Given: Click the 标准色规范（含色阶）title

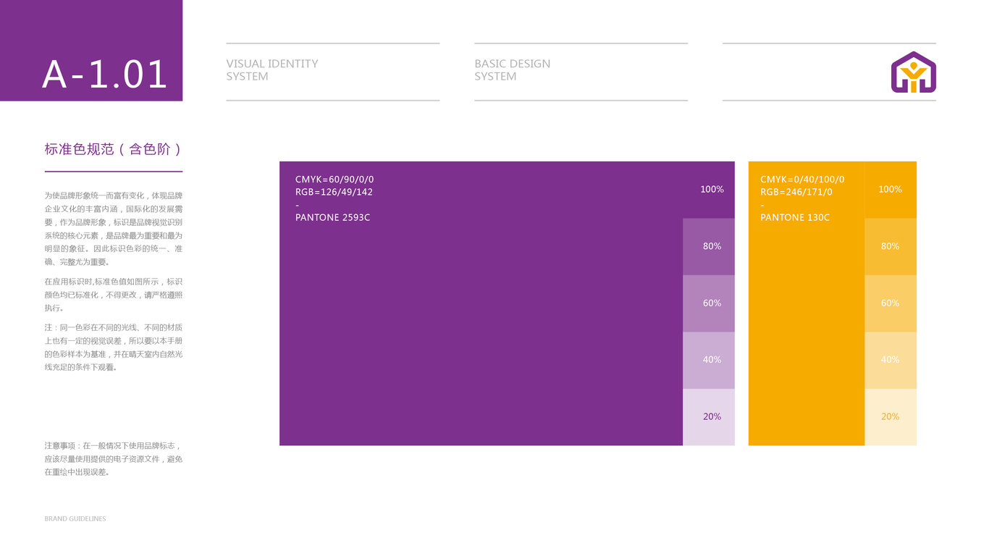Looking at the screenshot, I should click(x=114, y=149).
